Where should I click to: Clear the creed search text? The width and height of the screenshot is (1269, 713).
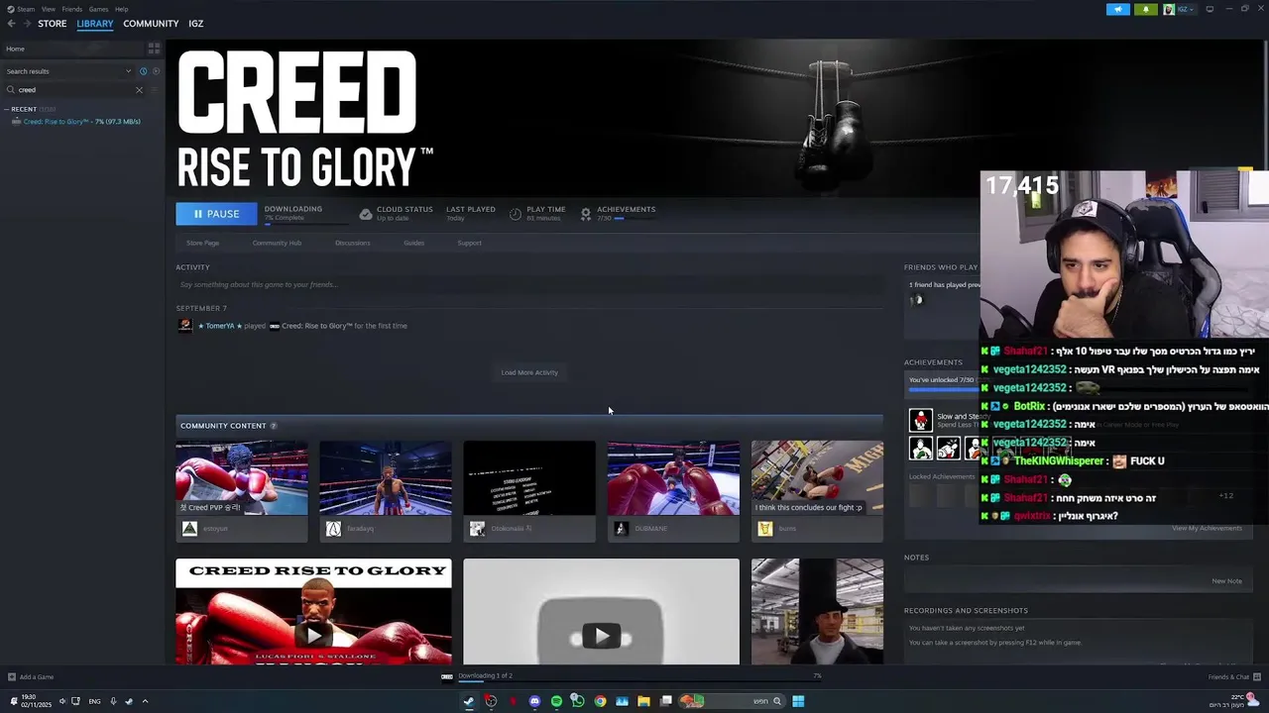[139, 90]
